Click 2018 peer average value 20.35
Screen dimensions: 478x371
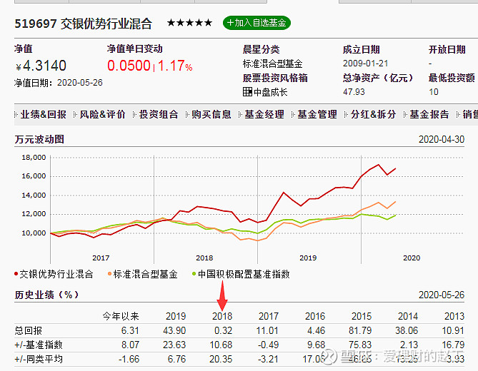[x=221, y=359]
